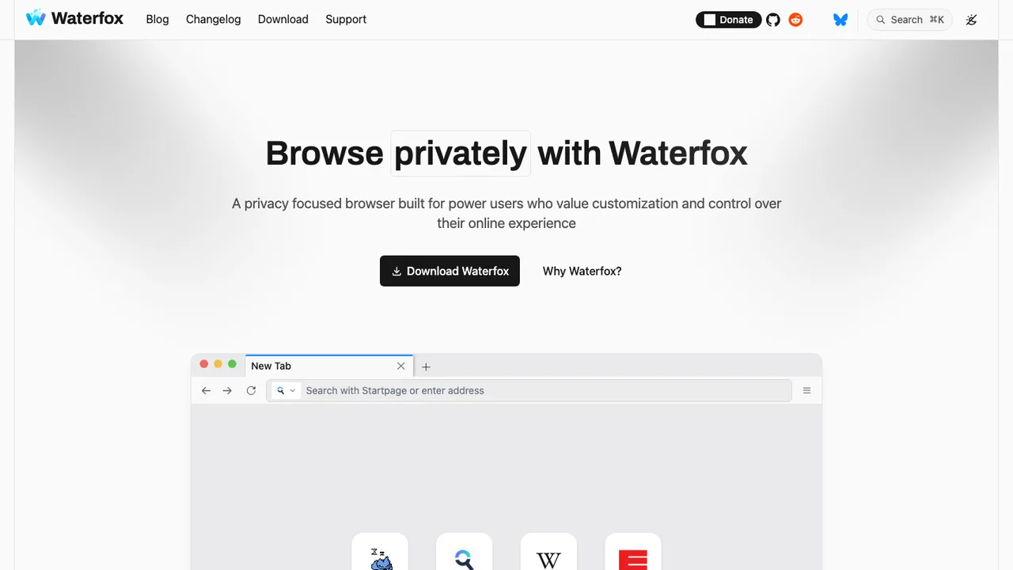Click the green maximize dot of the mockup window
Screen dimensions: 1013x570
(232, 364)
